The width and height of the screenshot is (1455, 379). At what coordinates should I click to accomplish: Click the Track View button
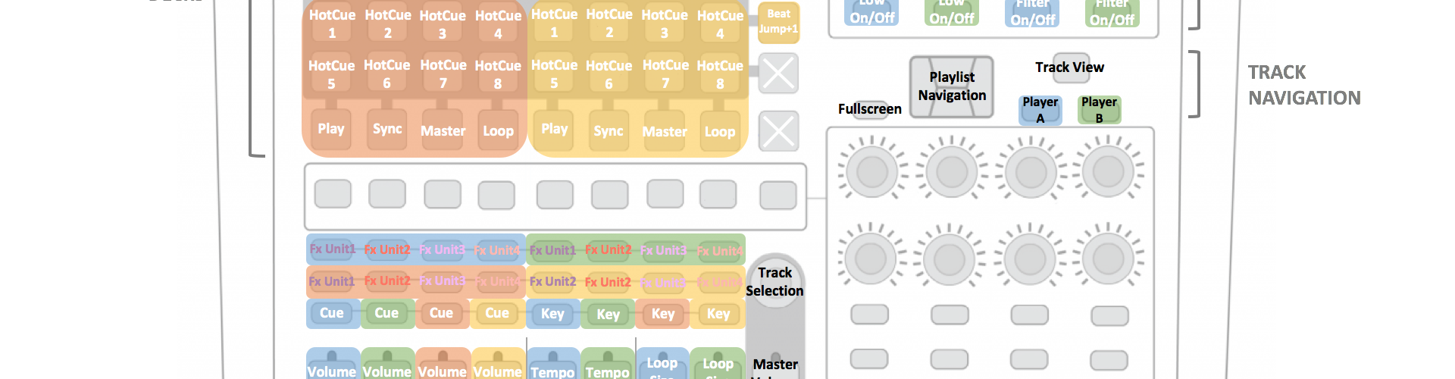click(1070, 68)
